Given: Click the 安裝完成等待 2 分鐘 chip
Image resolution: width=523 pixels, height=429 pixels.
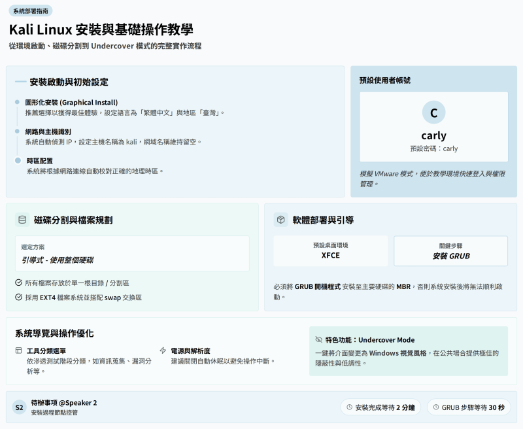Looking at the screenshot, I should point(380,407).
